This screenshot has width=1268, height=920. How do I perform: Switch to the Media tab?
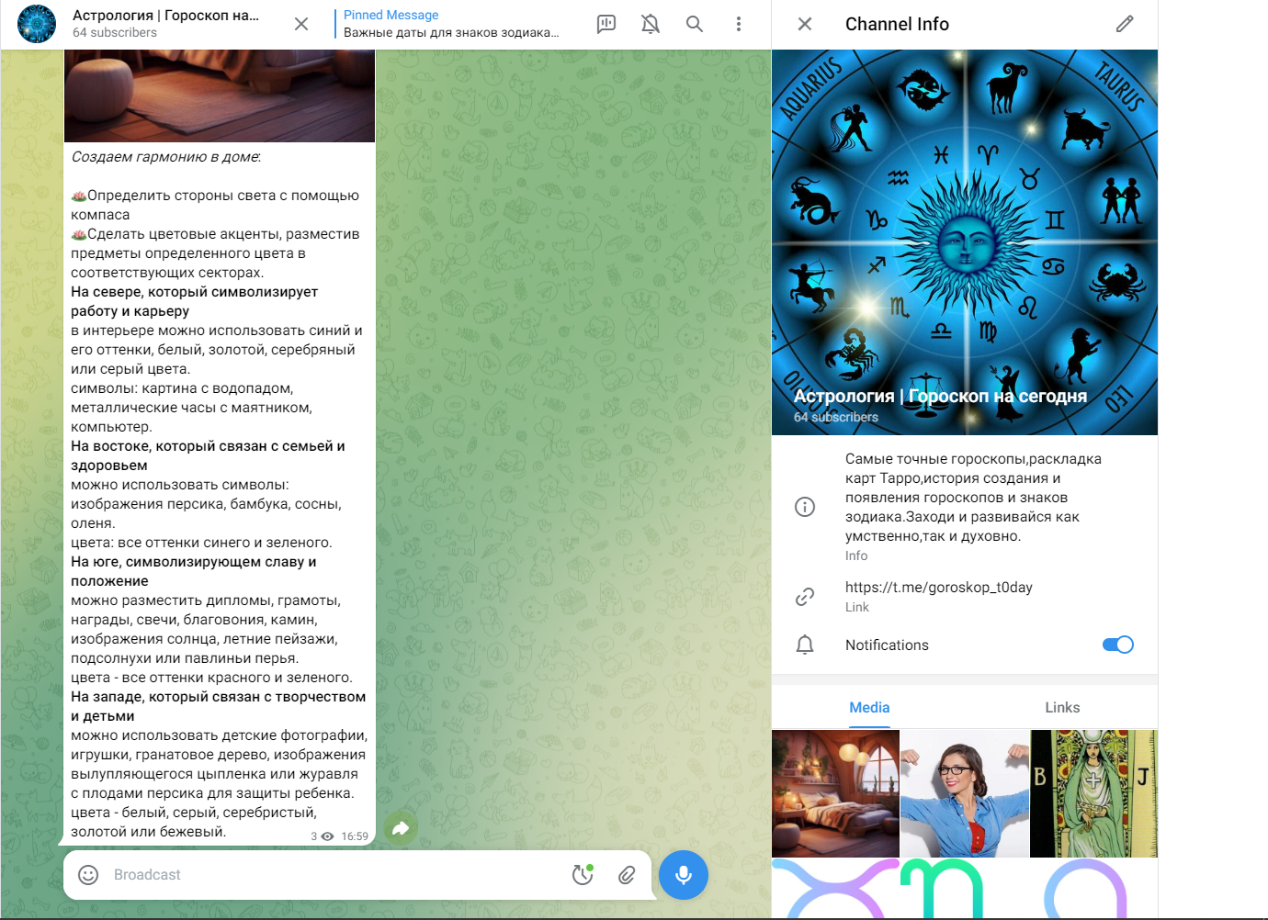tap(869, 708)
